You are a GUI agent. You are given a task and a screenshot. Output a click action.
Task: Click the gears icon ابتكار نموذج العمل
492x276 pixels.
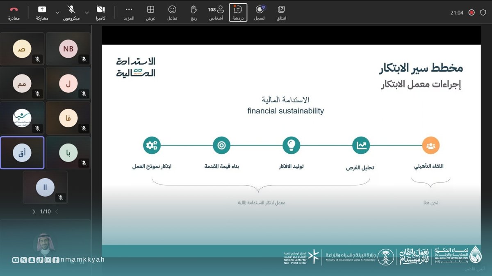152,146
